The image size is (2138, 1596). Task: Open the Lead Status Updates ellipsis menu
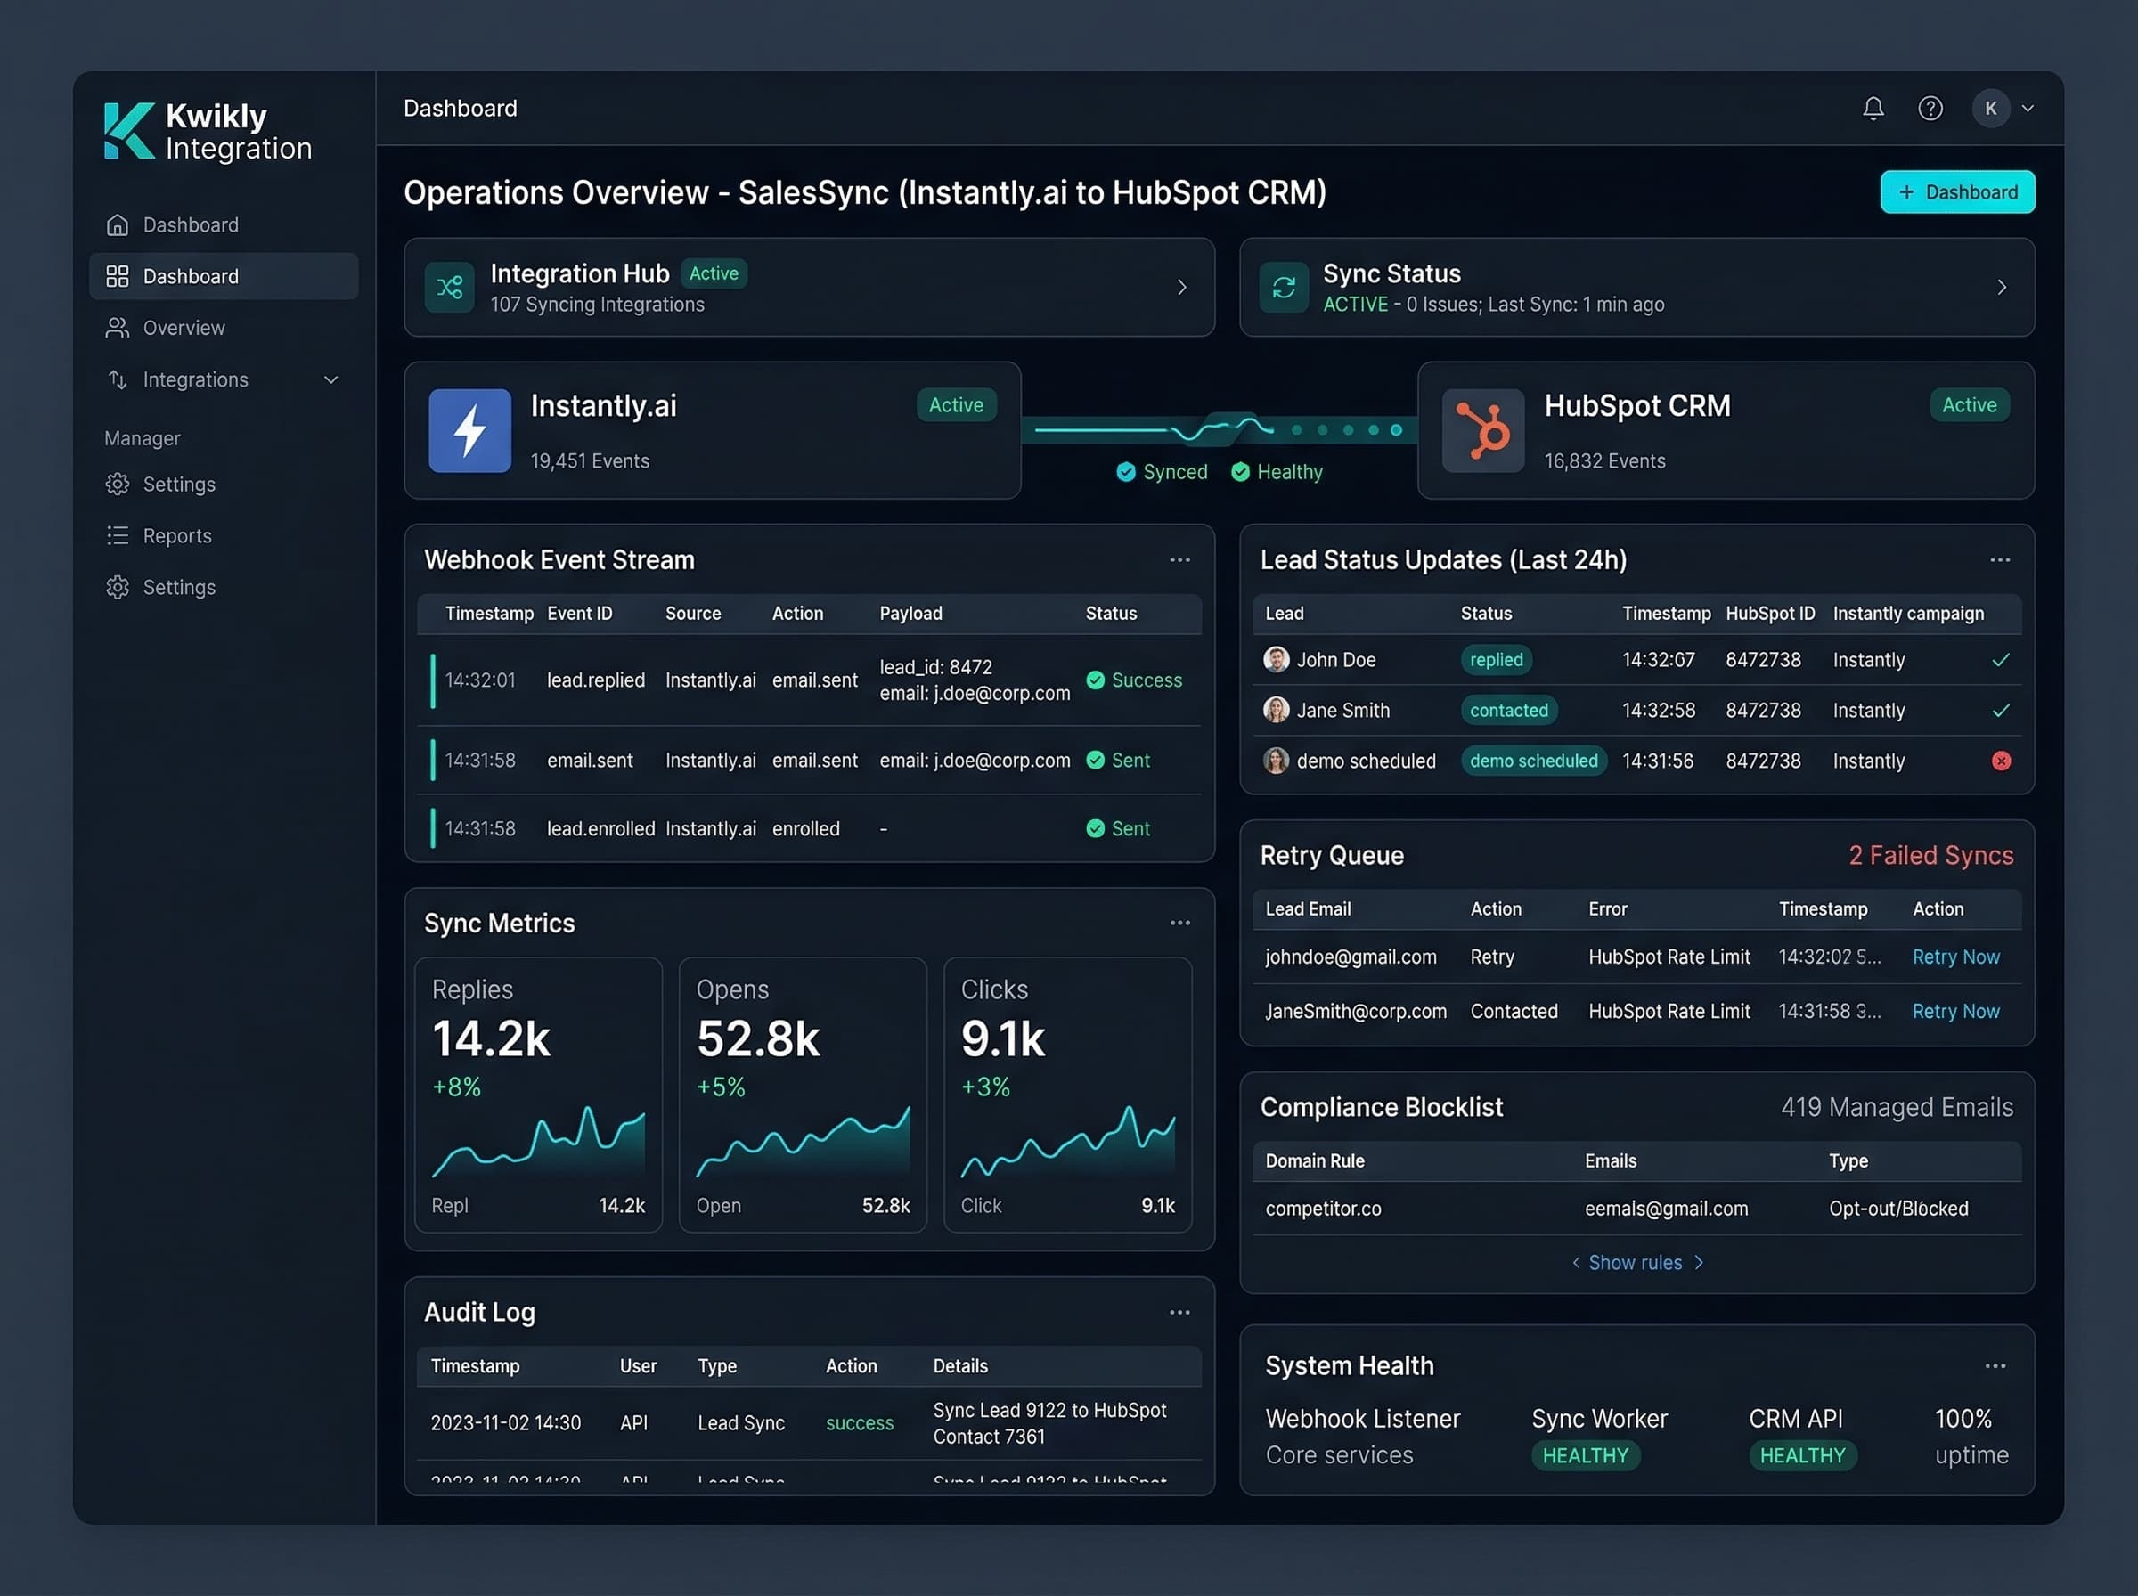[x=2000, y=559]
